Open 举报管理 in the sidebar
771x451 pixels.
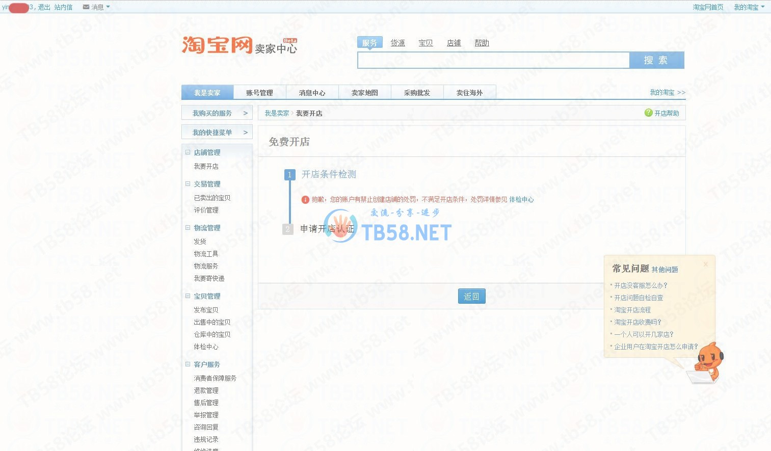206,415
